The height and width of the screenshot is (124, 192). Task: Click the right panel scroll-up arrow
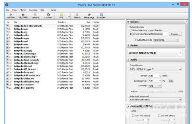[187, 21]
